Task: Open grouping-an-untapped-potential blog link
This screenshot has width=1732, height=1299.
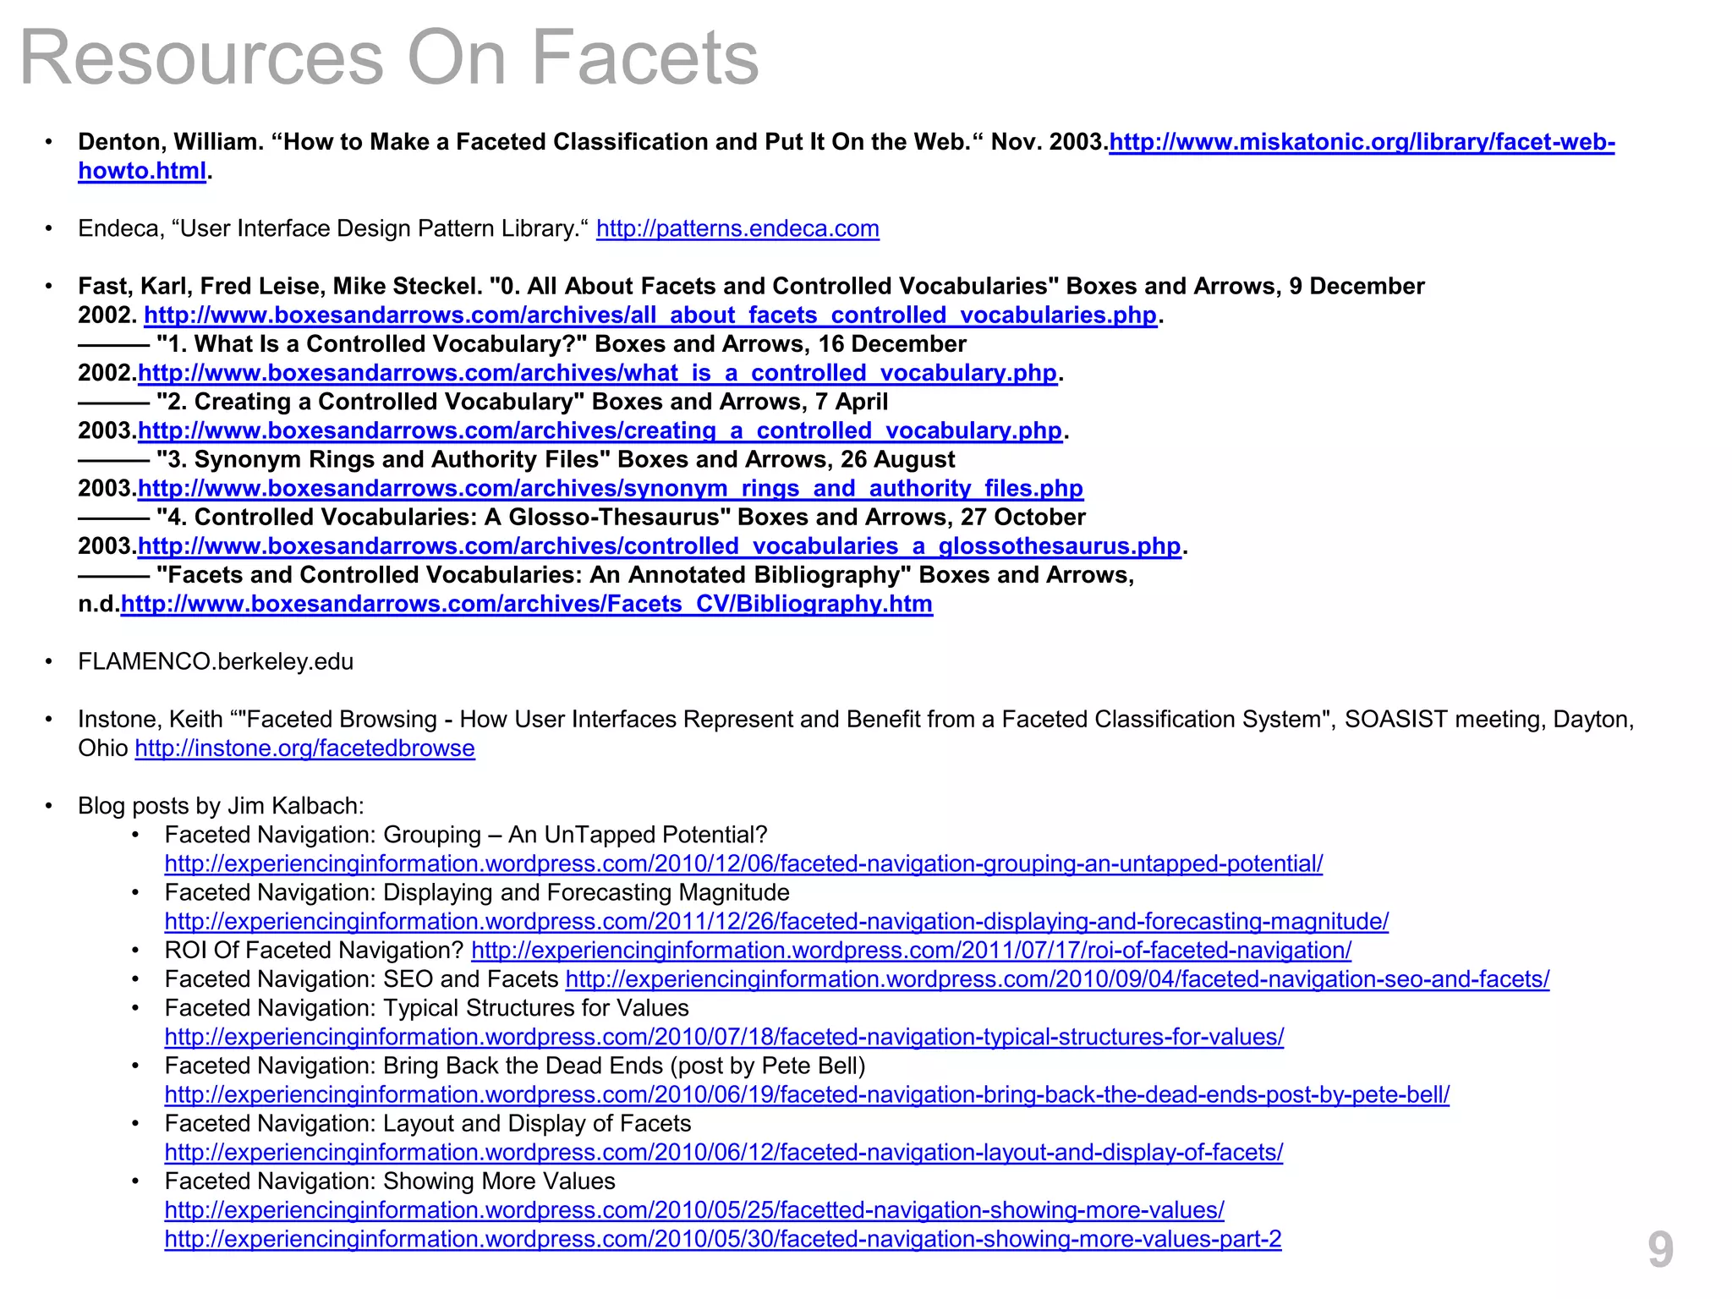Action: point(743,863)
